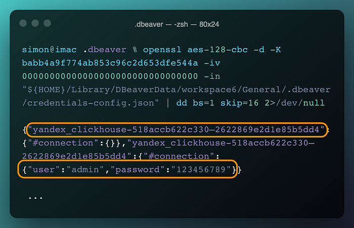The image size is (354, 228).
Task: Click the '-iv' option flag
Action: tap(212, 63)
